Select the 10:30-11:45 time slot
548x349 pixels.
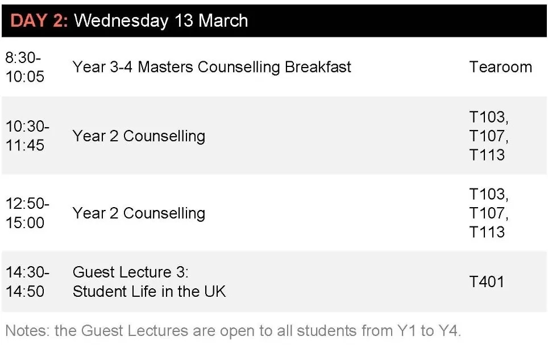pyautogui.click(x=27, y=136)
